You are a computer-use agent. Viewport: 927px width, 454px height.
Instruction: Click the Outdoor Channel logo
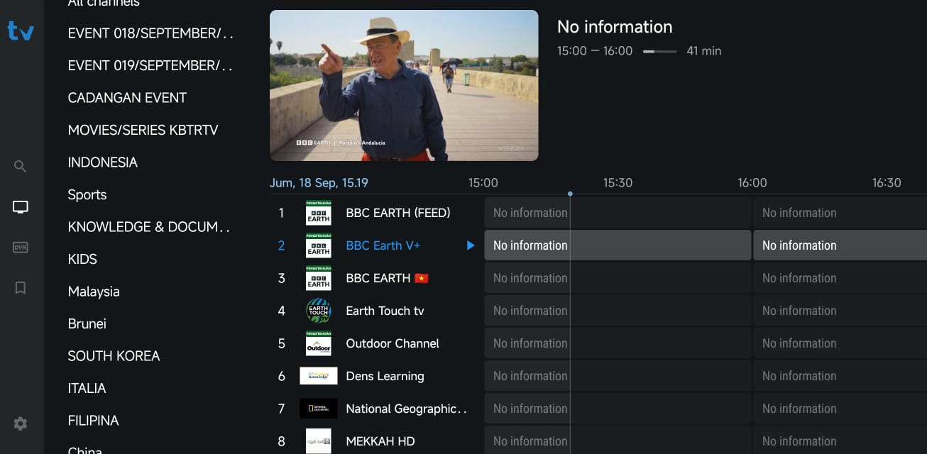(x=319, y=343)
